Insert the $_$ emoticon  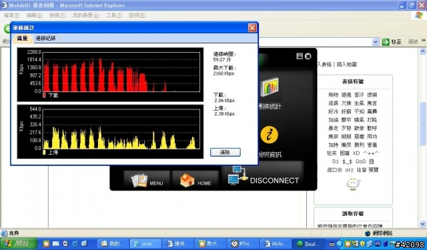coord(347,161)
